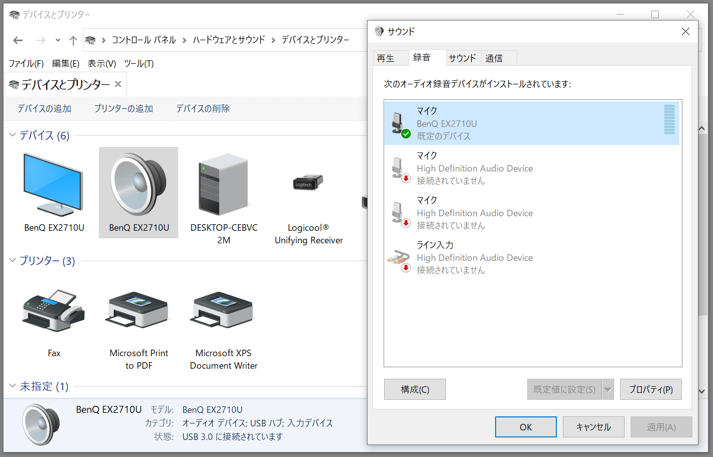Click the scroll up arrow in Devices window
Screen dimensions: 713x457
point(702,129)
